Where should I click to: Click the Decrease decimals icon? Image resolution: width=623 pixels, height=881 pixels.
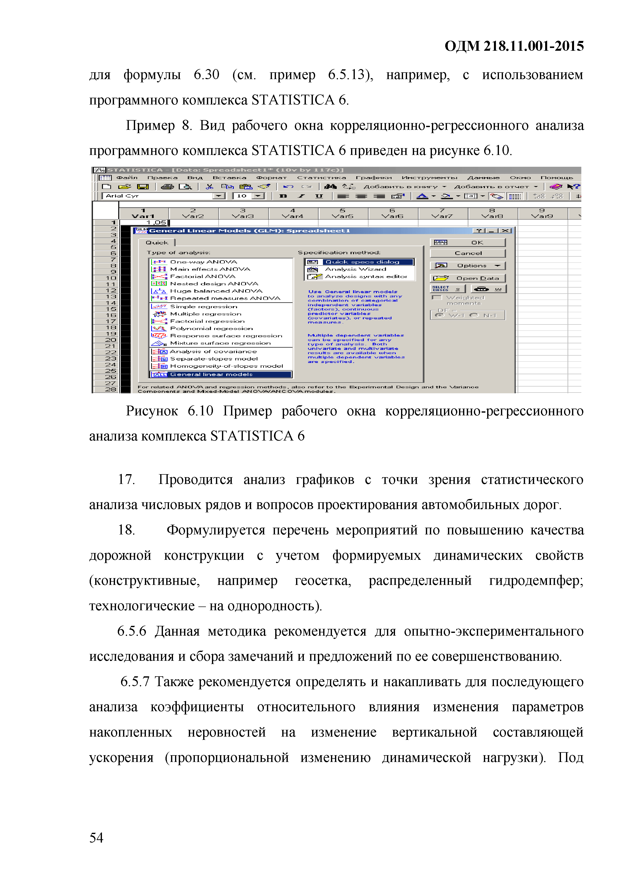[557, 196]
